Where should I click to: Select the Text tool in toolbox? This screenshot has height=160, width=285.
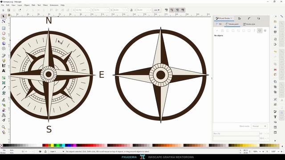4,71
